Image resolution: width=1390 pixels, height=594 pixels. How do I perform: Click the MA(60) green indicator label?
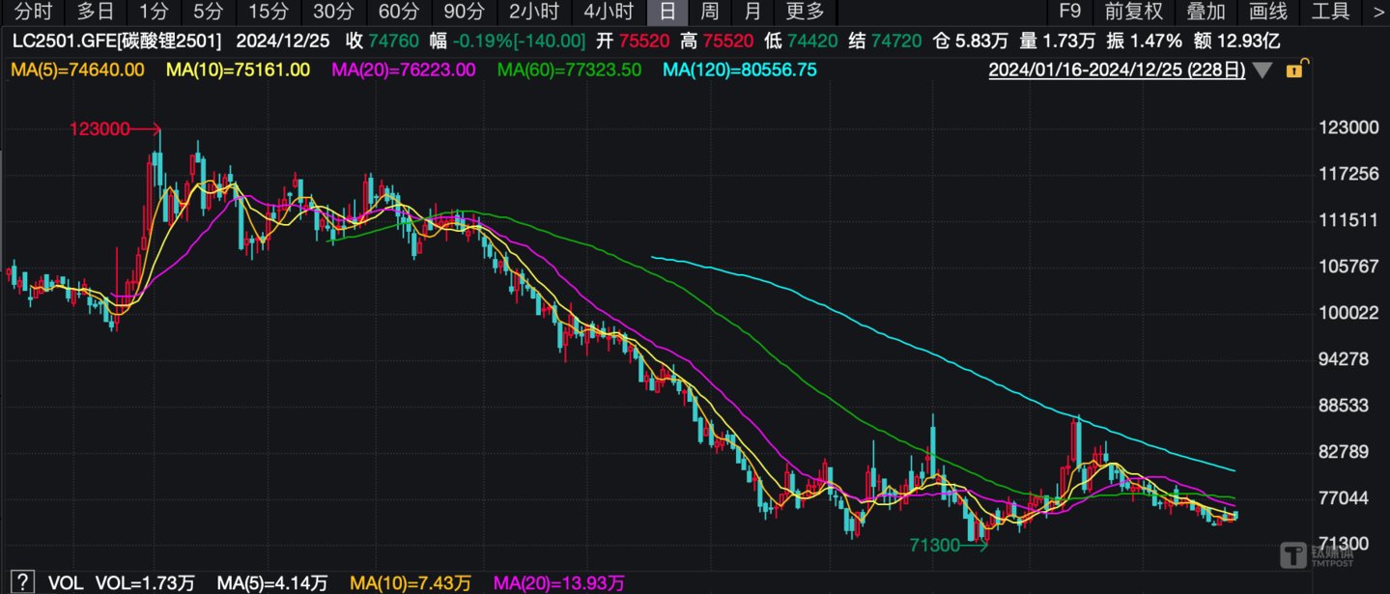[x=569, y=70]
